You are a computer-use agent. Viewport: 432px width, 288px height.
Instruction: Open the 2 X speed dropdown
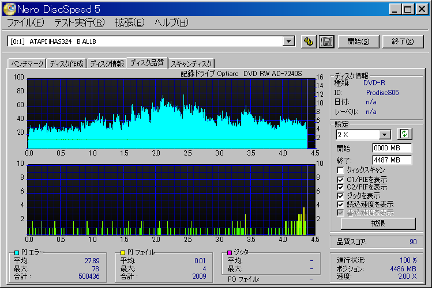pos(384,135)
